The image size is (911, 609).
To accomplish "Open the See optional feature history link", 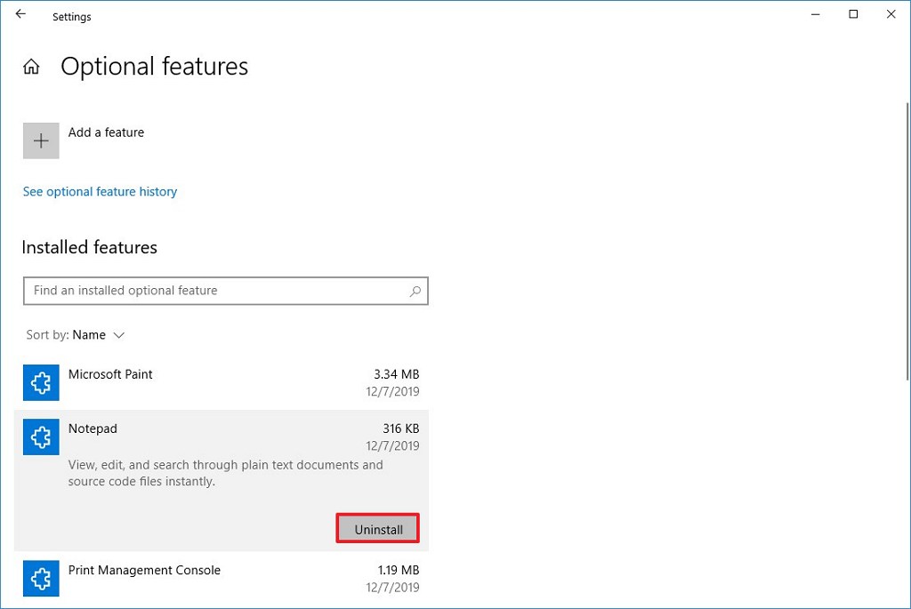I will coord(100,192).
